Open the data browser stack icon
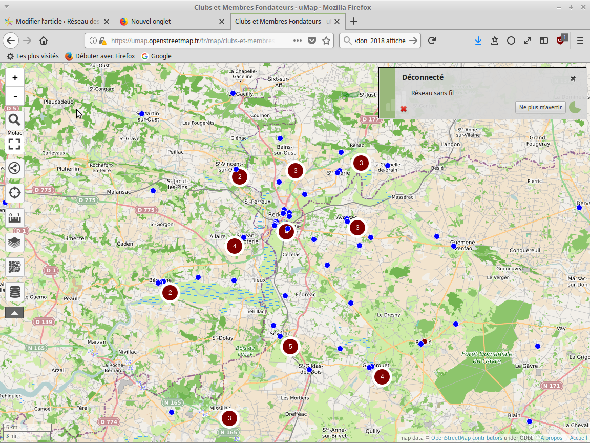This screenshot has height=443, width=590. pos(15,291)
